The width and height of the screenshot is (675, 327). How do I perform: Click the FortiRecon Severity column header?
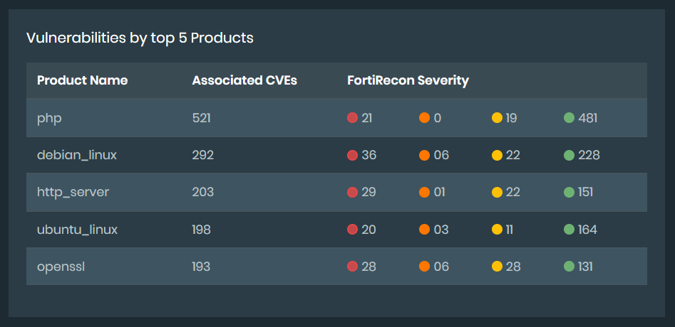(x=408, y=80)
